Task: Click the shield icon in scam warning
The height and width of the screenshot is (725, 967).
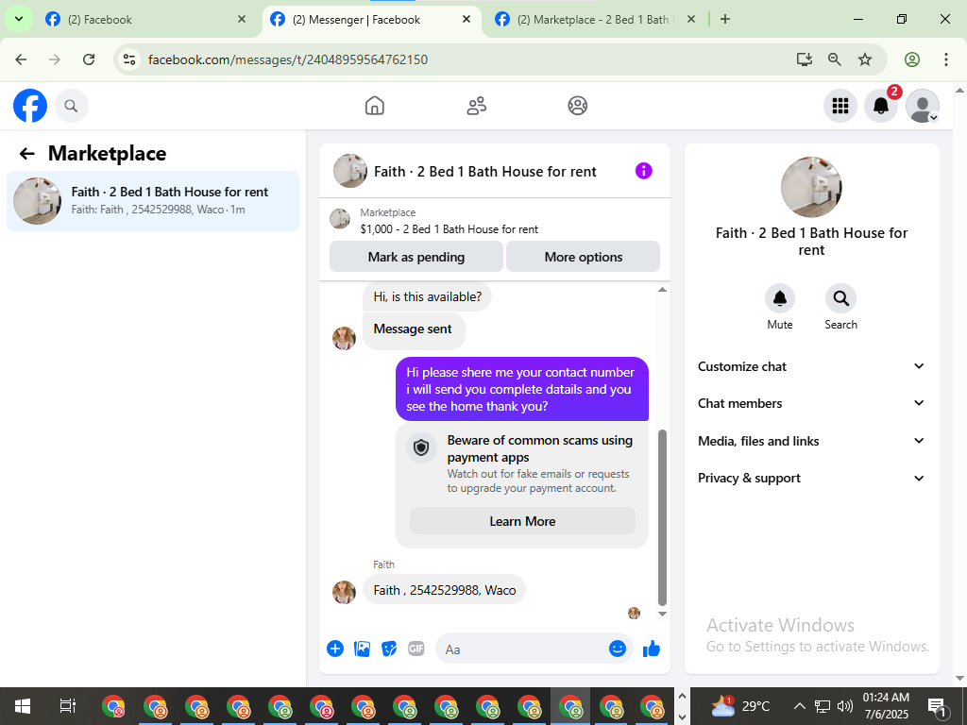Action: click(421, 447)
